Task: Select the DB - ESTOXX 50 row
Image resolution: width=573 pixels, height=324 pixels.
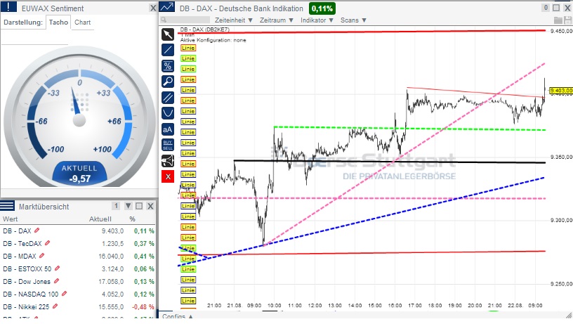Action: tap(78, 268)
